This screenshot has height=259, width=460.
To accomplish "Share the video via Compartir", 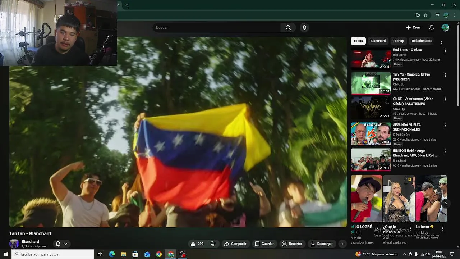I will coord(235,244).
